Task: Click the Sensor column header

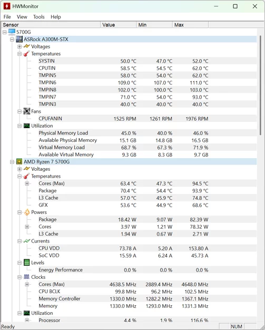Action: point(51,25)
